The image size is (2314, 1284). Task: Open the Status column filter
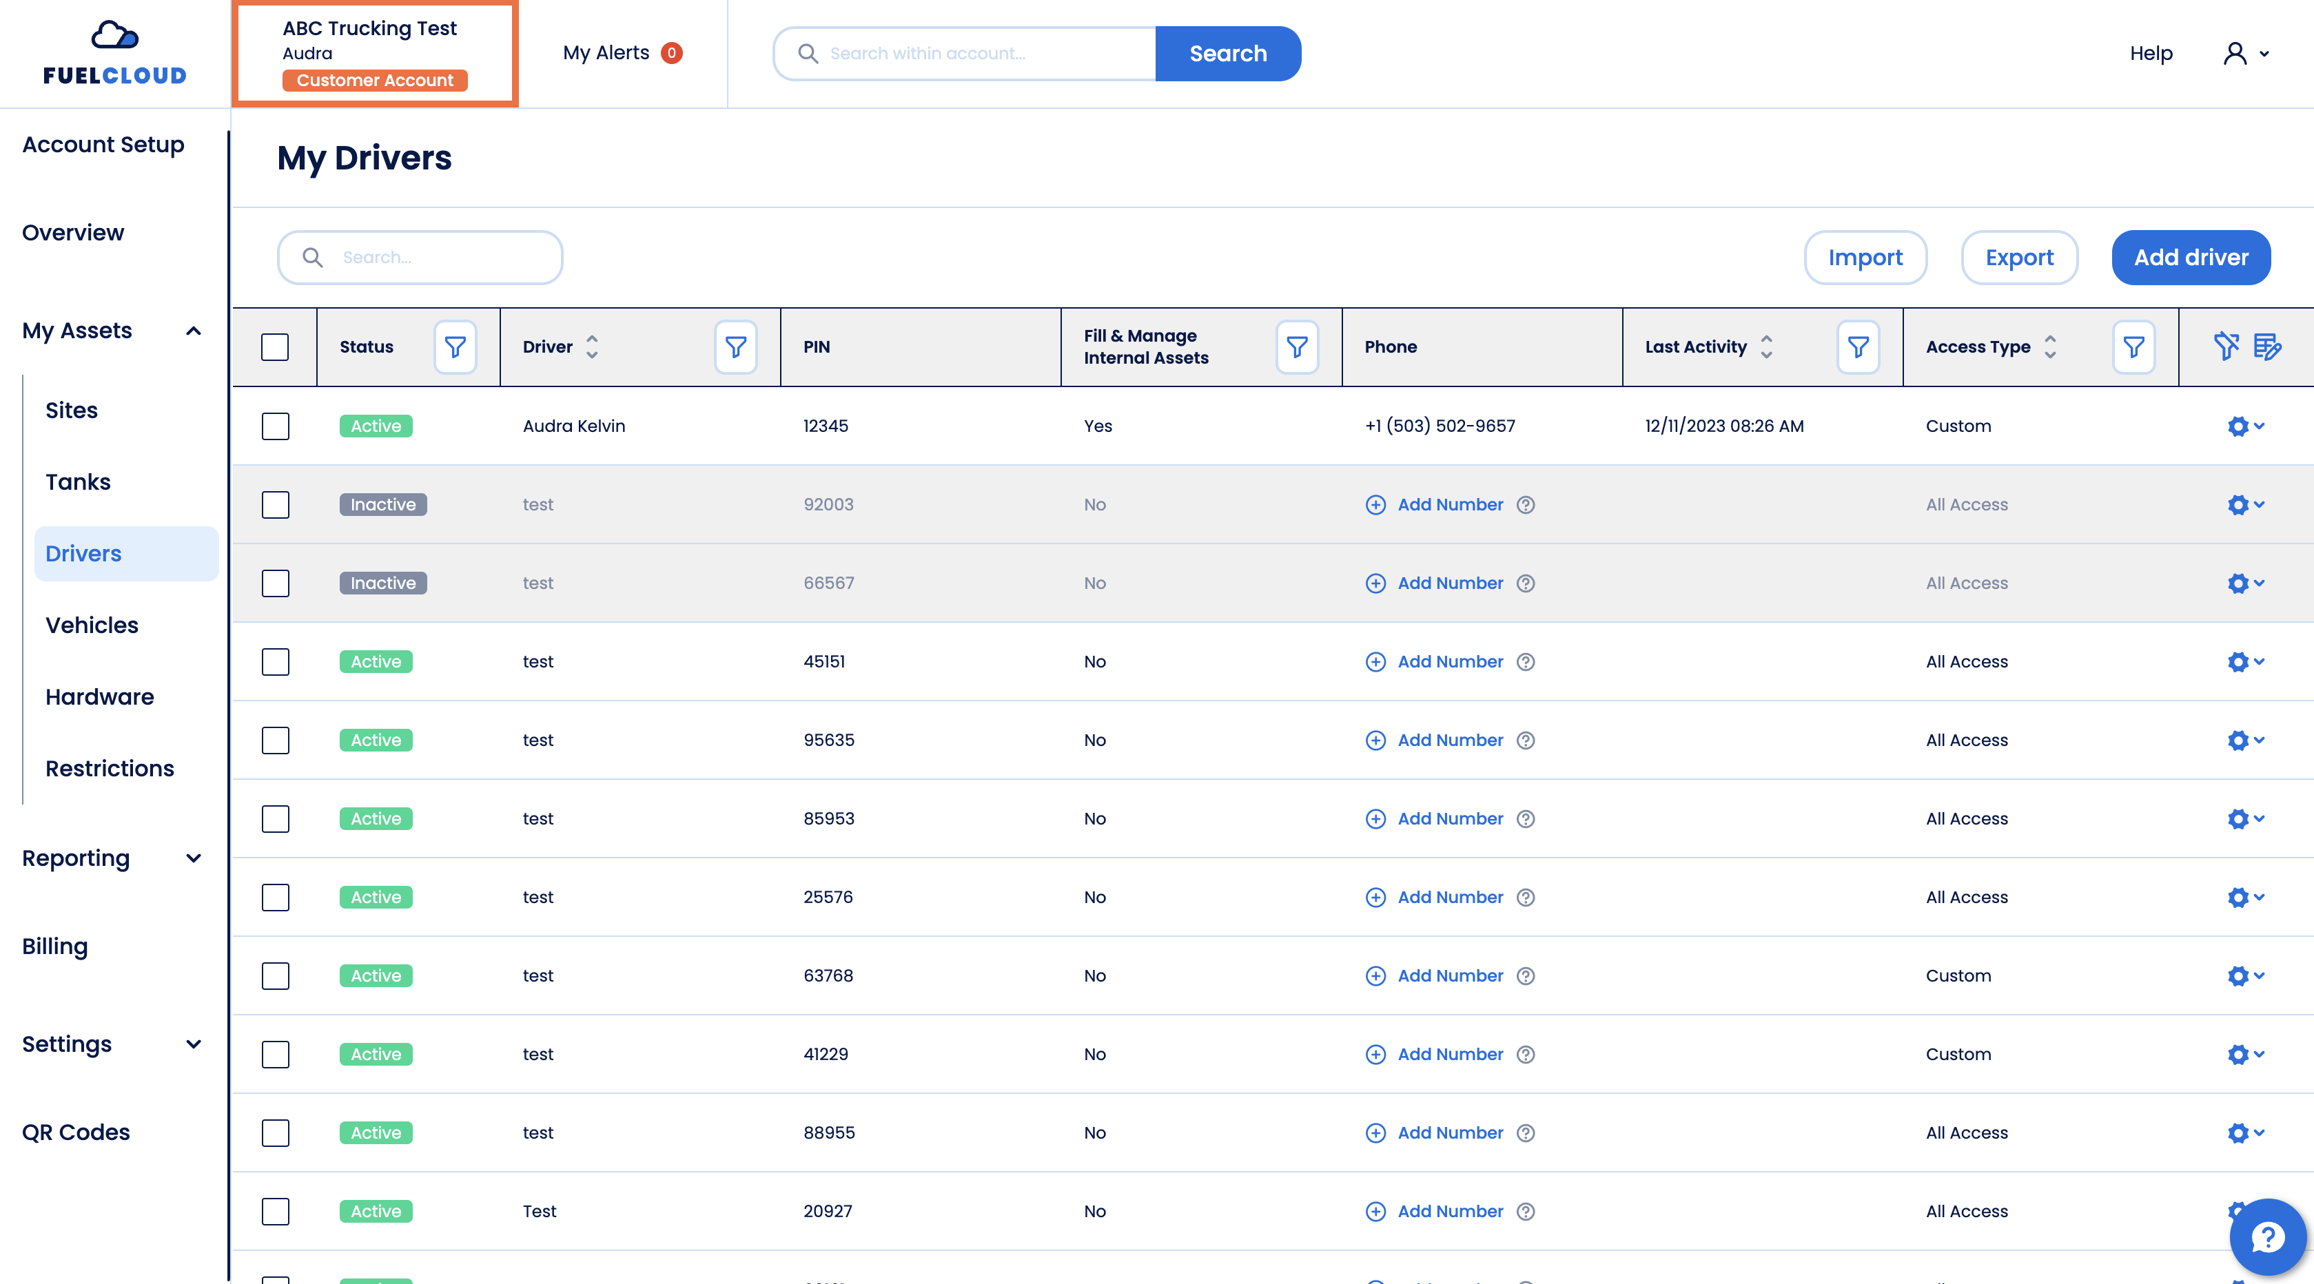[455, 346]
